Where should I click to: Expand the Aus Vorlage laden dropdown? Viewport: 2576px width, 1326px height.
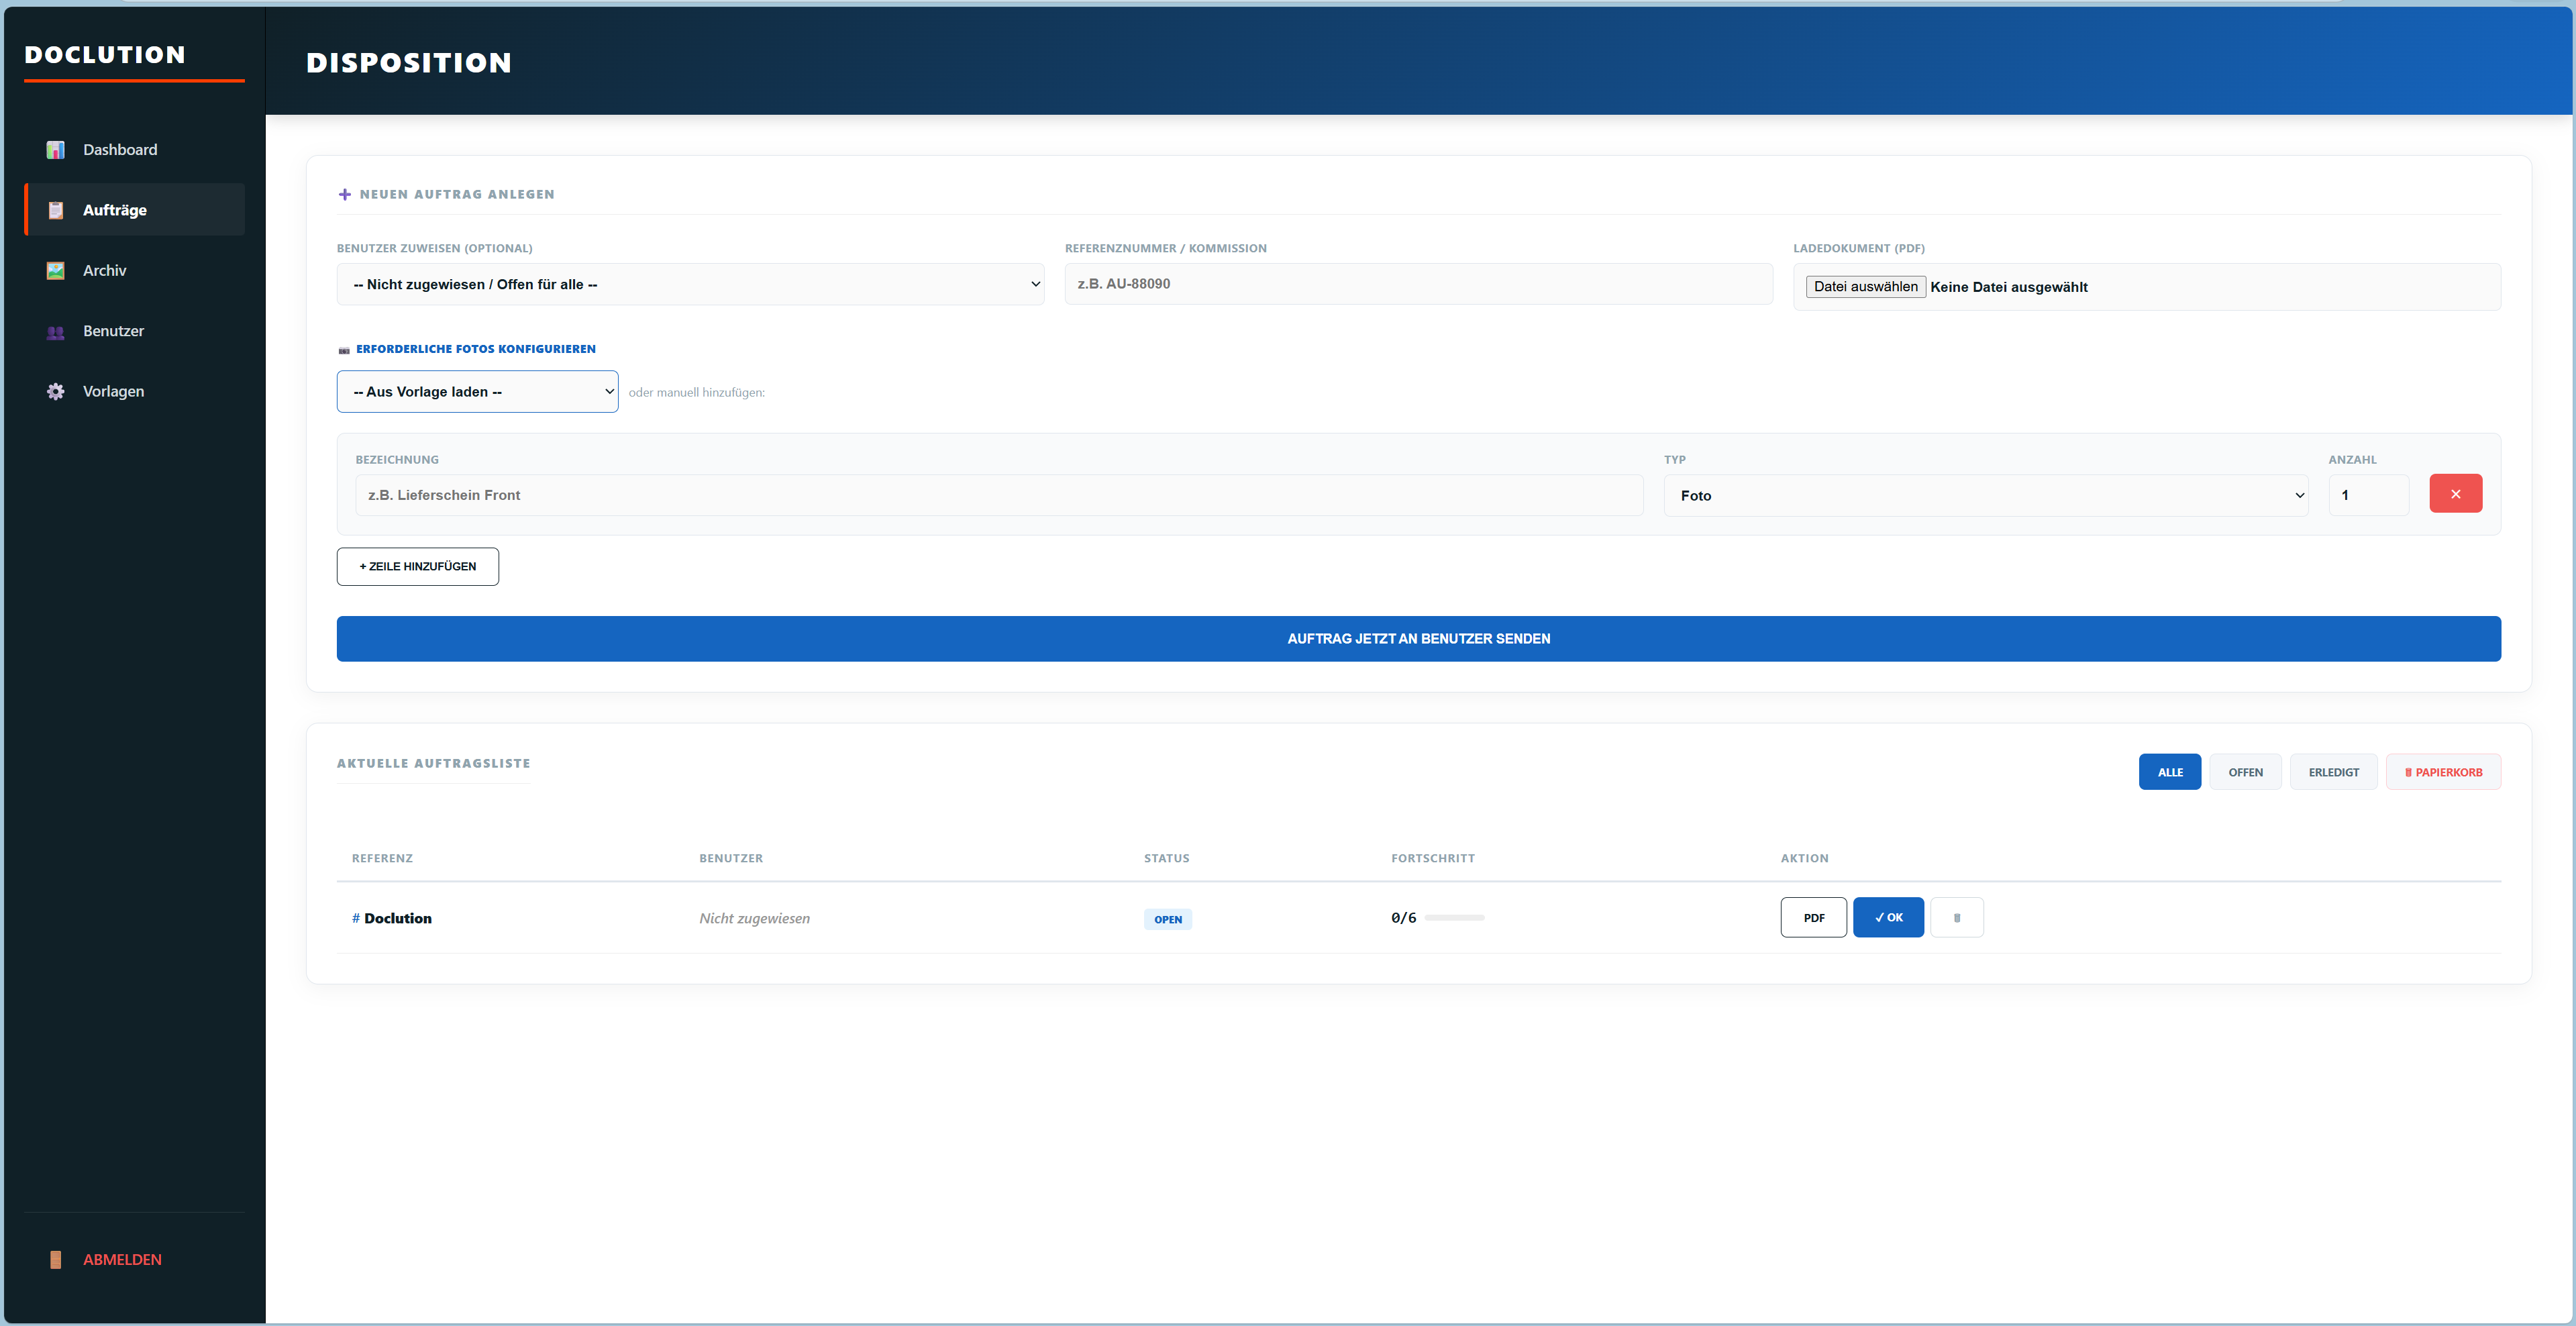pos(477,392)
